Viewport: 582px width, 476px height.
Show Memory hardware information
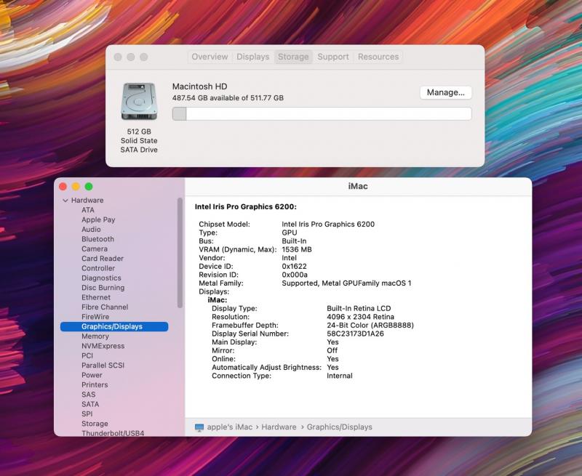pos(95,336)
